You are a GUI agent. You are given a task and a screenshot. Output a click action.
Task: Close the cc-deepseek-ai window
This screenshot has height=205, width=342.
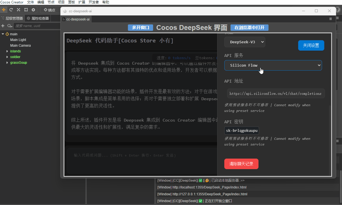329,11
